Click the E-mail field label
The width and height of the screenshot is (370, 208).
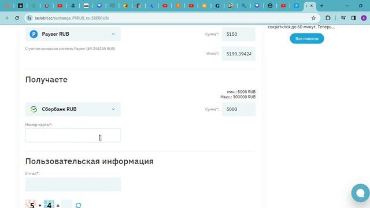[x=32, y=173]
